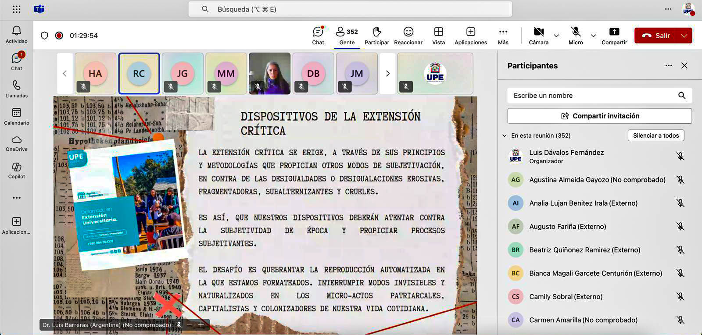Open the Reaccionar emoji menu
This screenshot has width=702, height=335.
tap(408, 36)
